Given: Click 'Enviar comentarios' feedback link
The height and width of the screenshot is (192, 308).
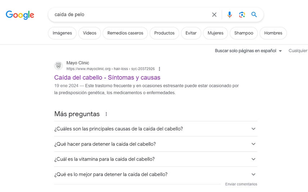Looking at the screenshot, I should click(x=241, y=184).
